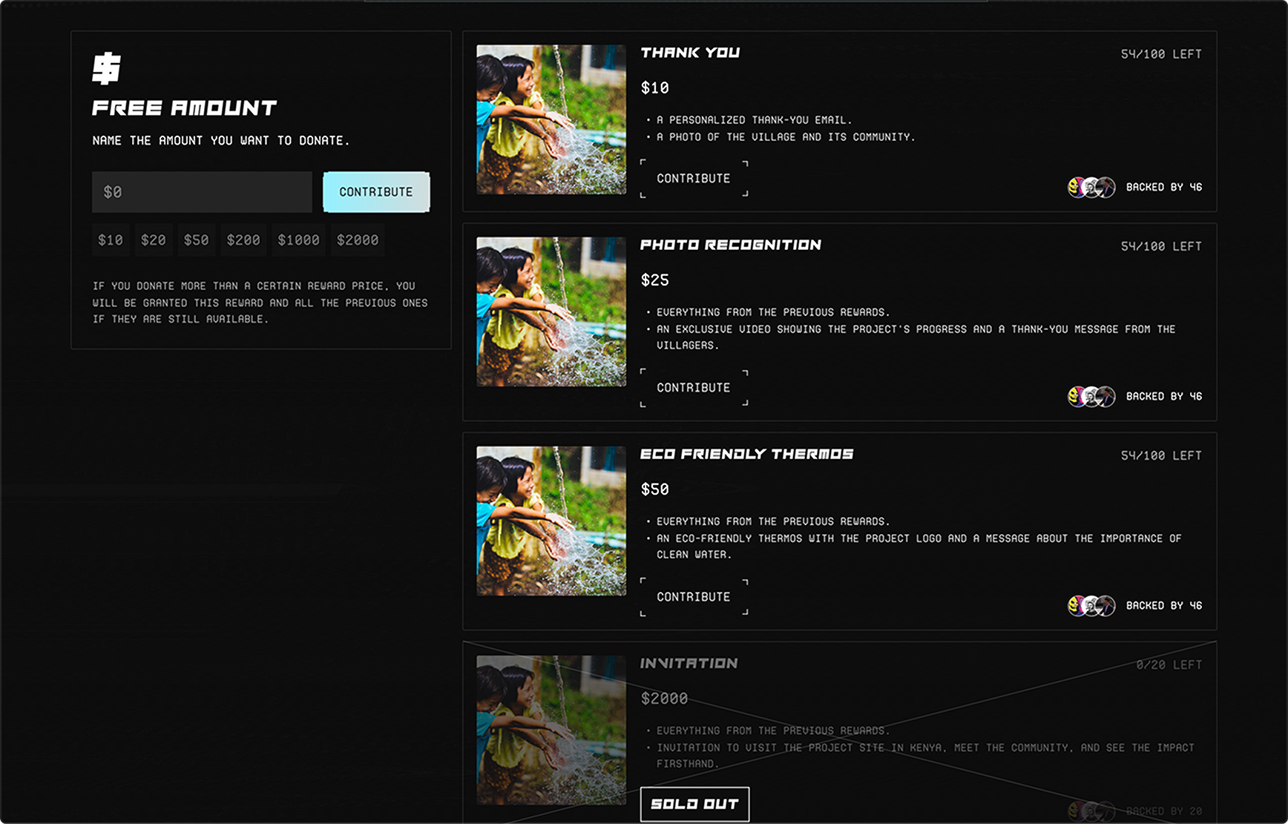This screenshot has height=824, width=1288.
Task: Click the Invitation reward title
Action: point(689,663)
